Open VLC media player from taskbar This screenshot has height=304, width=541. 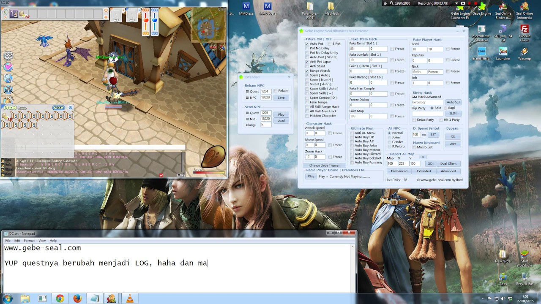pos(129,299)
